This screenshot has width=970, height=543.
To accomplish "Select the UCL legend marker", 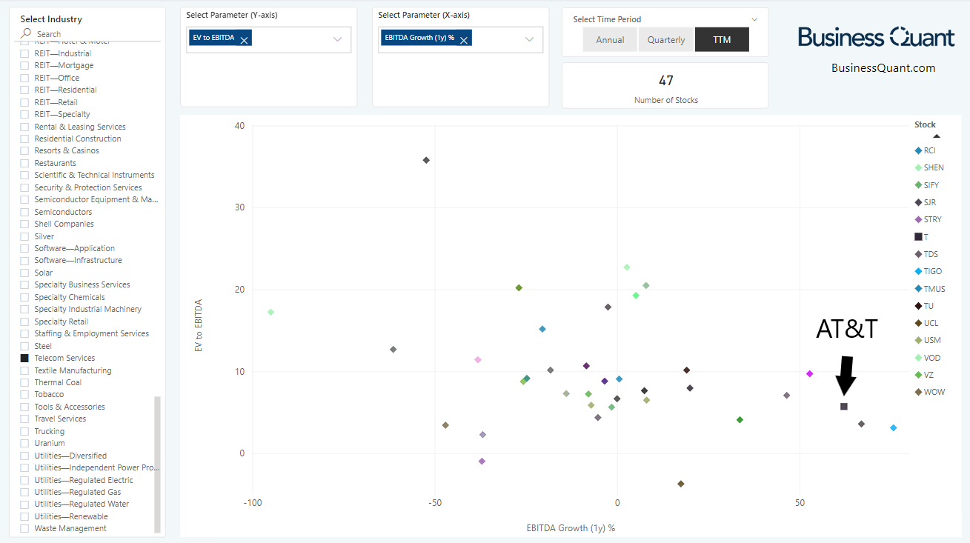I will pyautogui.click(x=918, y=323).
